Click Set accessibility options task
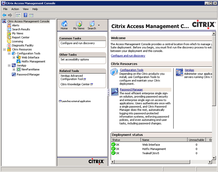The image size is (218, 172). tap(75, 60)
